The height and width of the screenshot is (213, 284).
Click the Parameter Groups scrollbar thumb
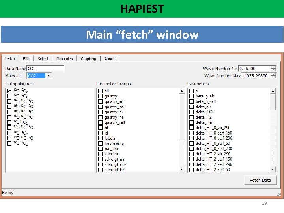pyautogui.click(x=182, y=117)
